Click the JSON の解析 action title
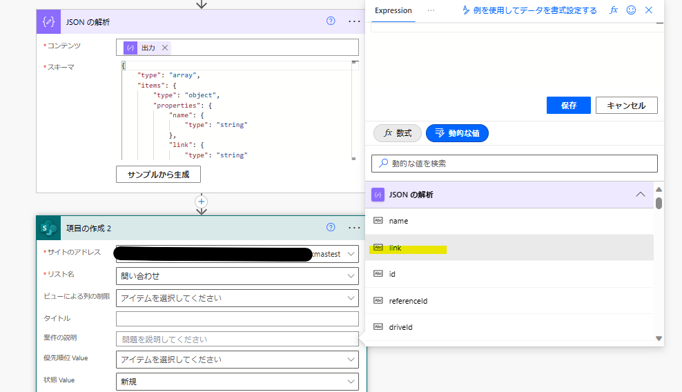 88,22
